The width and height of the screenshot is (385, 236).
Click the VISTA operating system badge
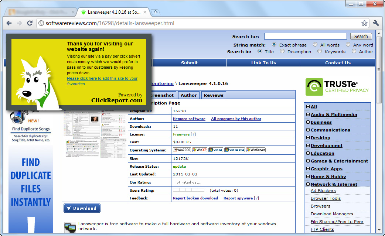point(215,150)
